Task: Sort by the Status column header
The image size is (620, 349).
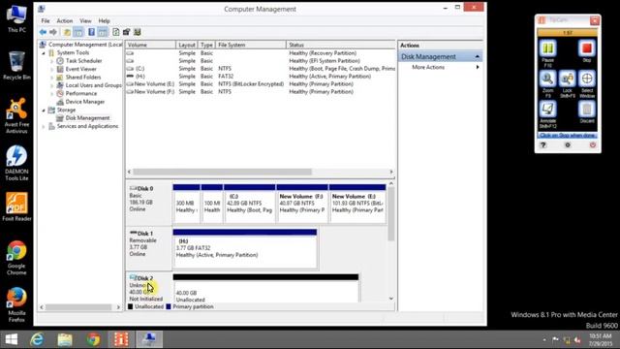Action: (340, 45)
